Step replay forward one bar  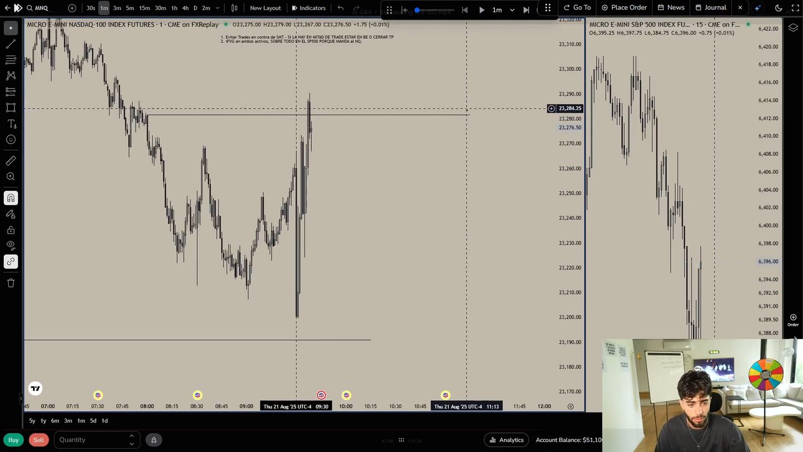(526, 10)
